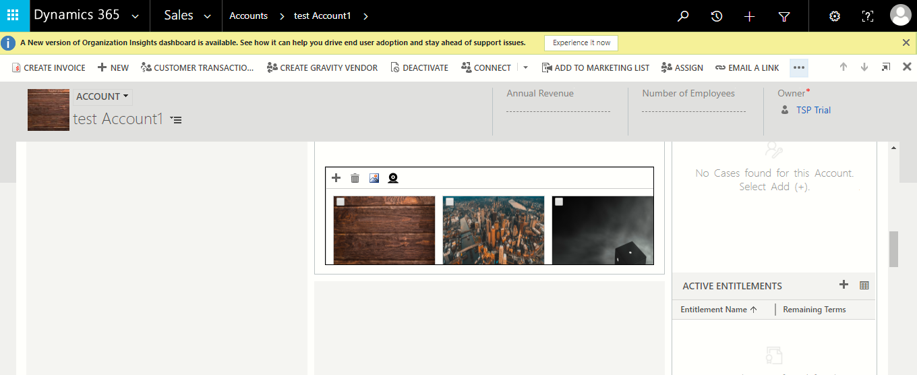Click Accounts in the breadcrumb navigation
Screen dimensions: 917x375
point(248,16)
